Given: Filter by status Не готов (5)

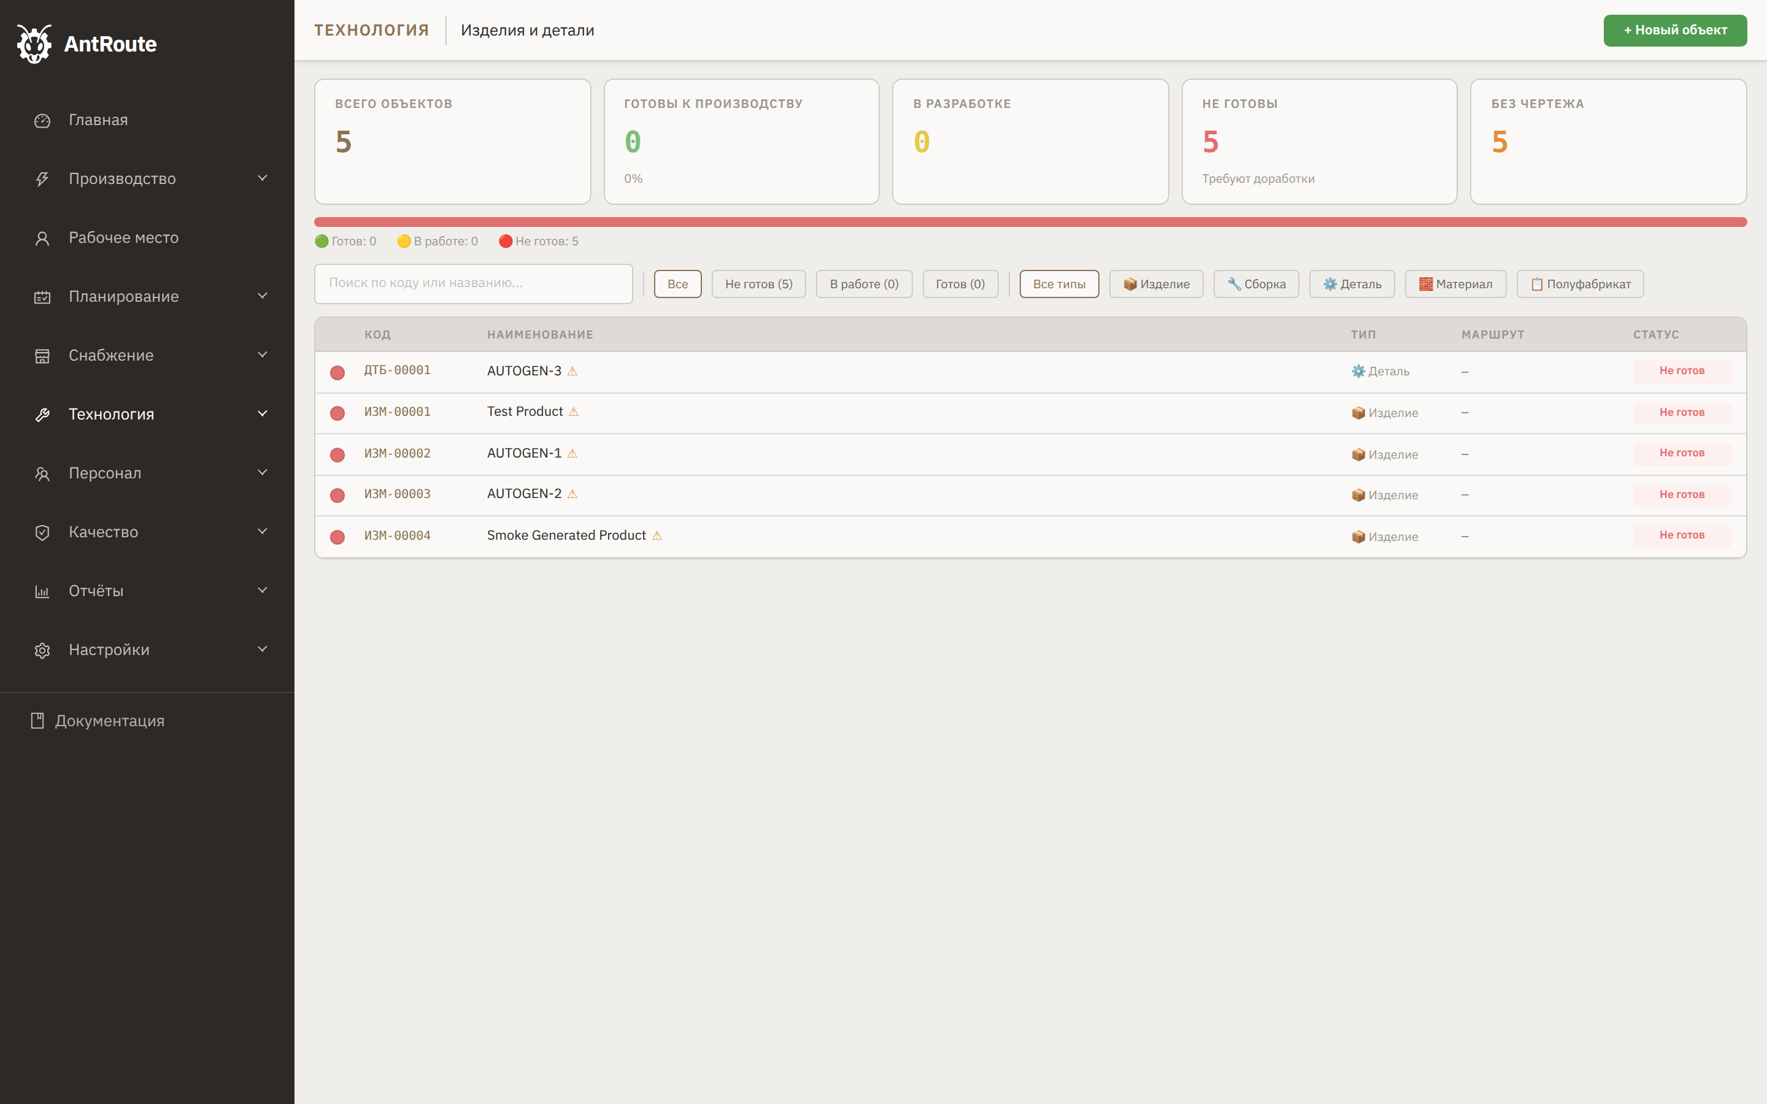Looking at the screenshot, I should (x=758, y=284).
